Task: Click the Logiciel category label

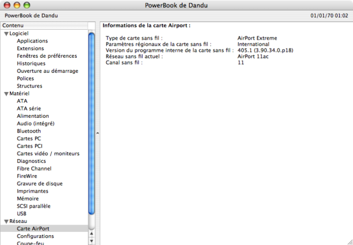Action: [x=19, y=34]
